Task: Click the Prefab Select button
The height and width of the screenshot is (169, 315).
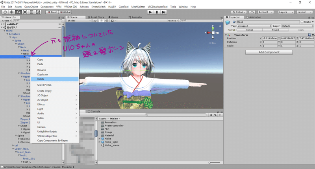Action: point(250,30)
